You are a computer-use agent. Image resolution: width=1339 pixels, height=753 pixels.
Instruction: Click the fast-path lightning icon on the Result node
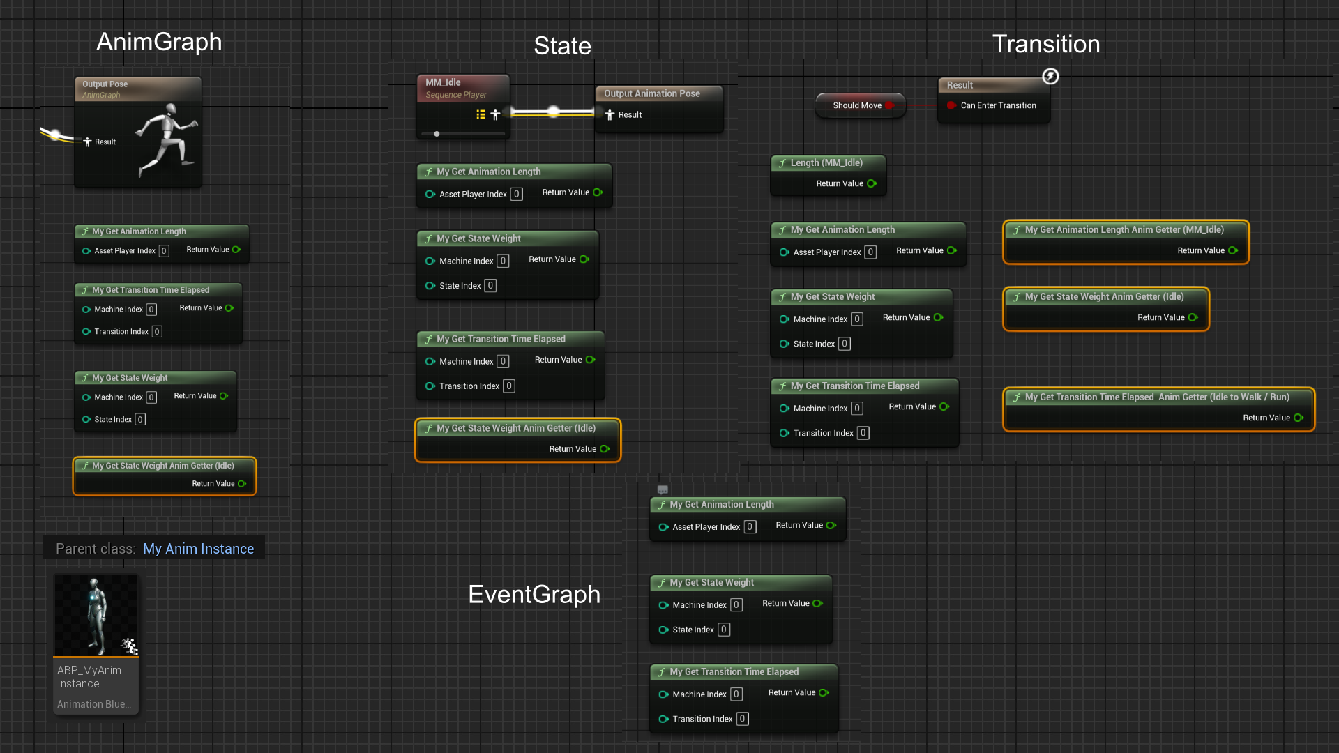(x=1050, y=76)
